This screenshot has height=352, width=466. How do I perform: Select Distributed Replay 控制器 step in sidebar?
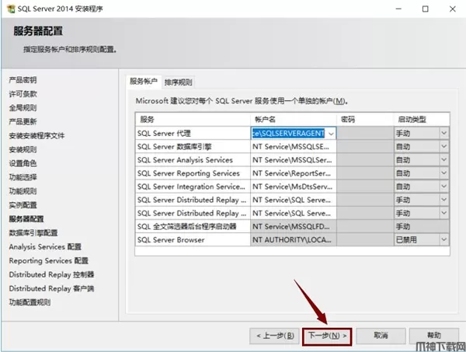(x=51, y=274)
